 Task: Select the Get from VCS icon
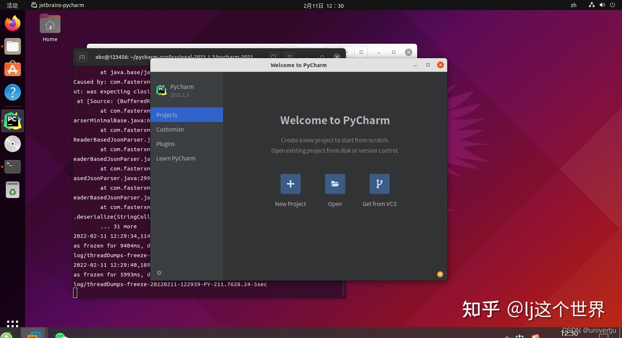pyautogui.click(x=379, y=183)
